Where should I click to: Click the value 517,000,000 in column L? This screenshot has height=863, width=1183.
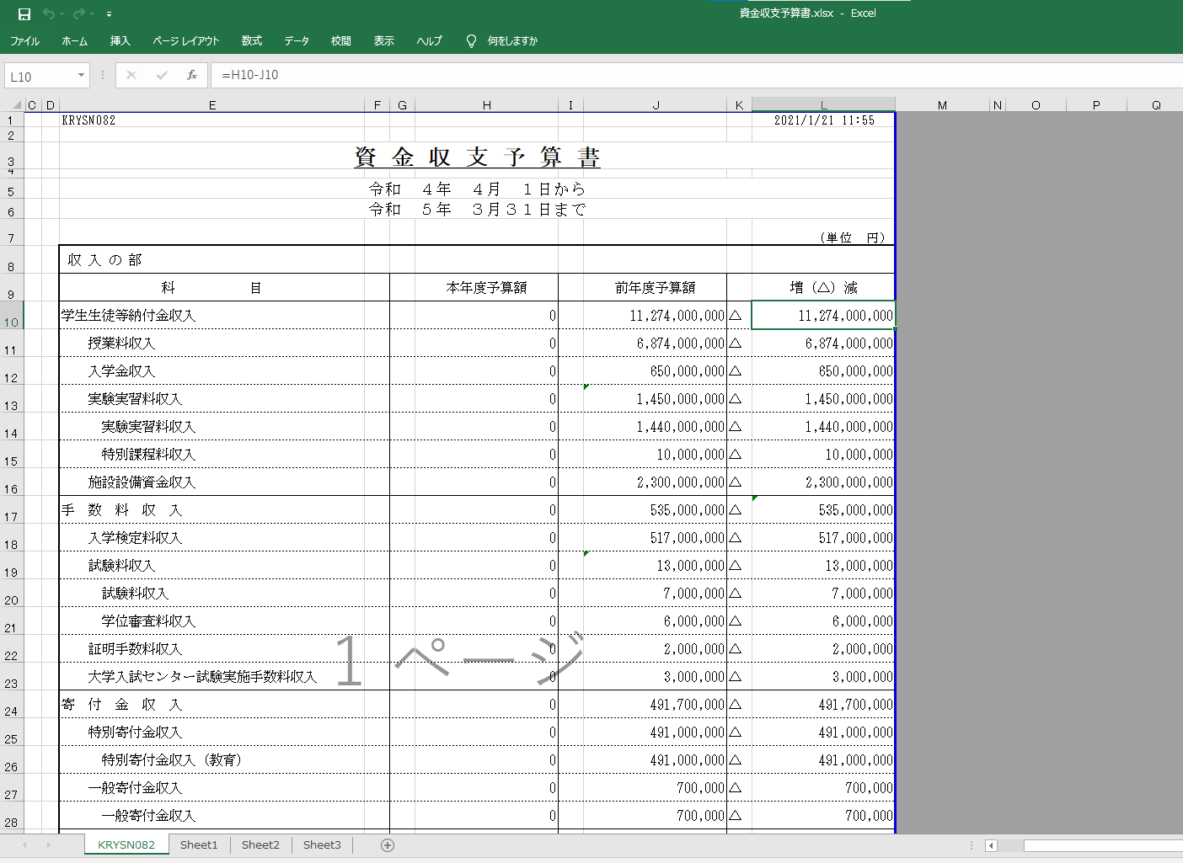(855, 538)
